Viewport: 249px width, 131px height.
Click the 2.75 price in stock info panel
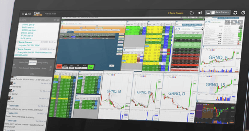pos(208,22)
